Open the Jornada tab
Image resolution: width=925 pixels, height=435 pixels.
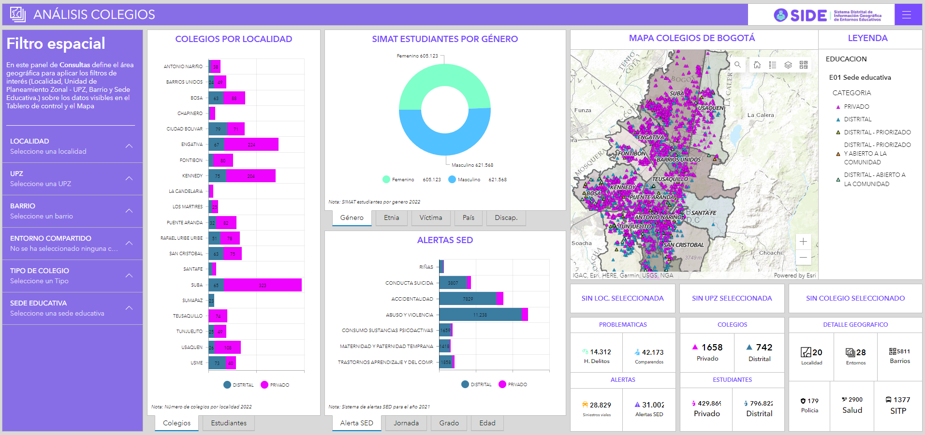coord(406,423)
